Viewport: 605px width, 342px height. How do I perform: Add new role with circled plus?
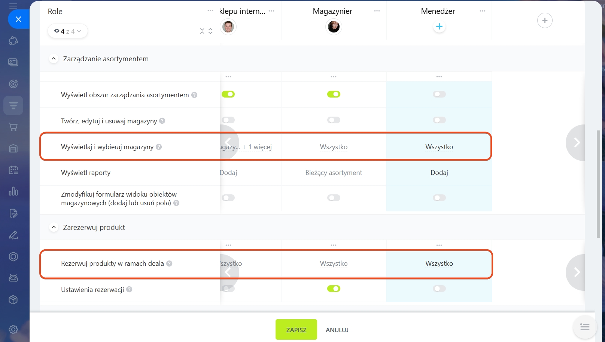coord(545,21)
